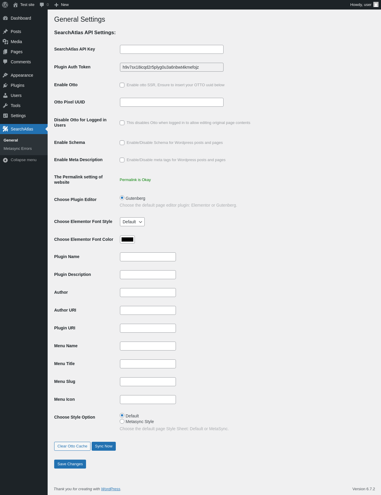Open the user avatar in the admin bar

coord(376,5)
